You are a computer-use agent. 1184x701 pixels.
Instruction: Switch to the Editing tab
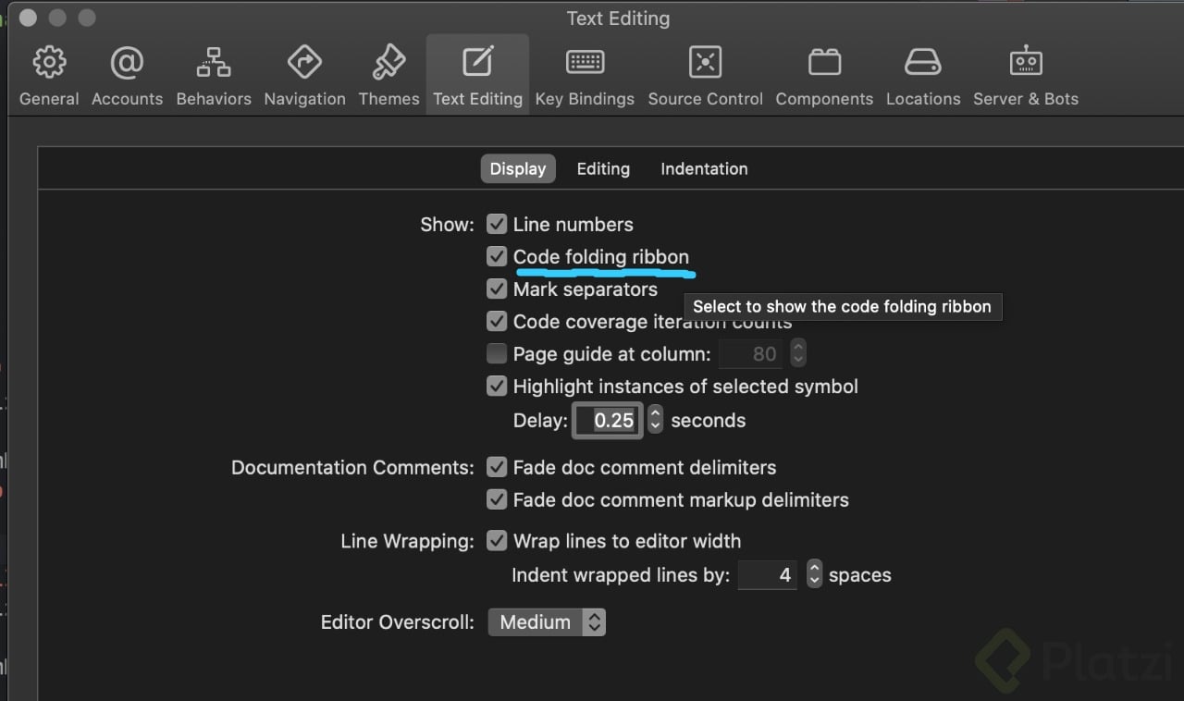click(x=603, y=169)
